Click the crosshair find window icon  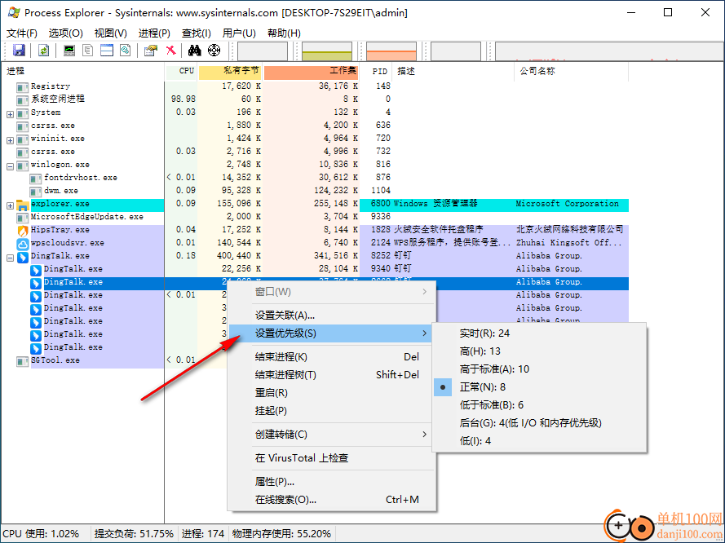click(x=214, y=51)
